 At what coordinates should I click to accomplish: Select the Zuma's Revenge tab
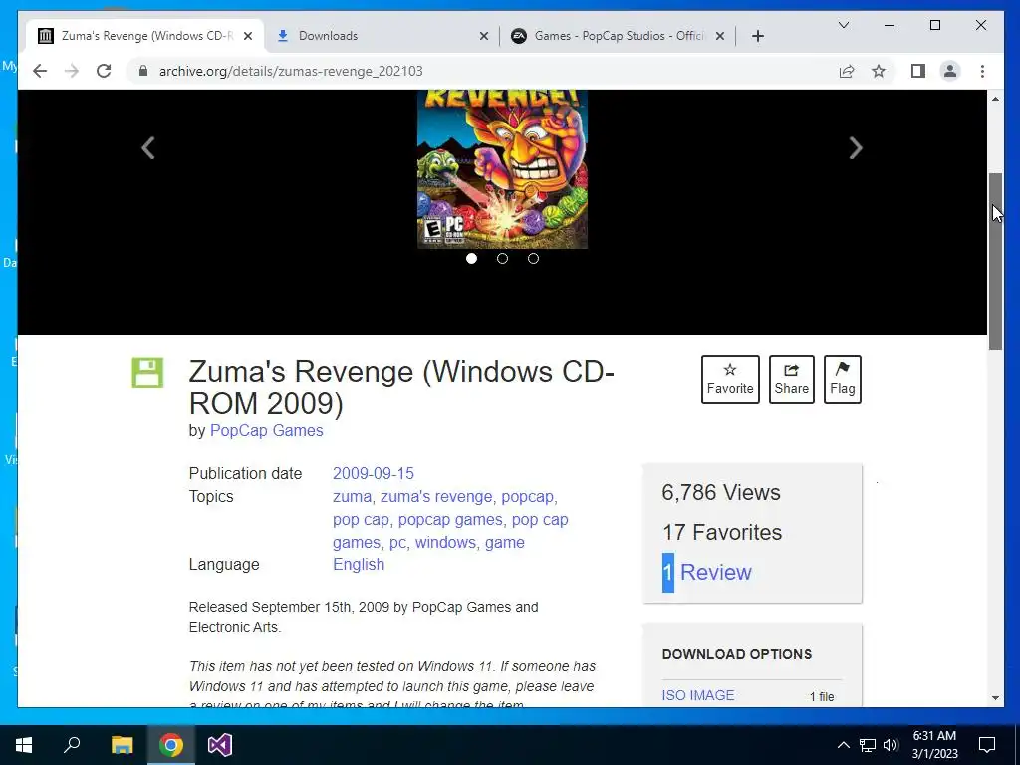[x=144, y=36]
